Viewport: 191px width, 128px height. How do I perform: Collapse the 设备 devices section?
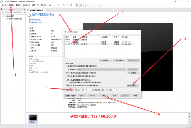coord(28,28)
